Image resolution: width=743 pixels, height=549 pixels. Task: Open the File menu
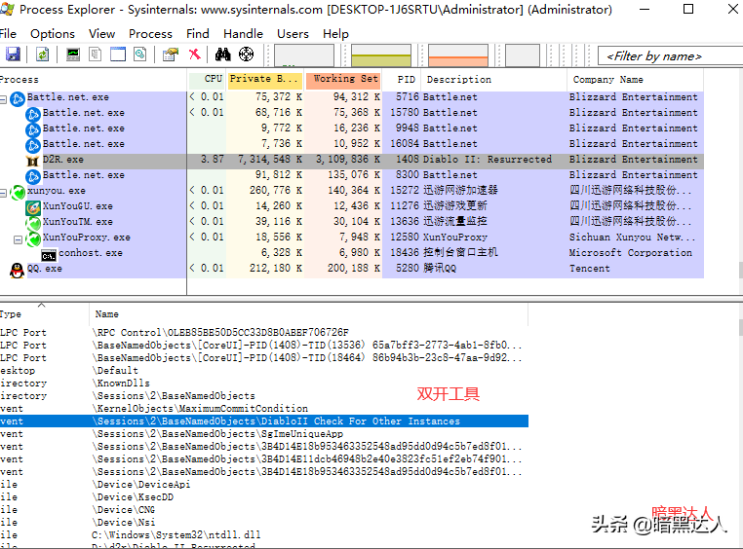click(x=8, y=34)
